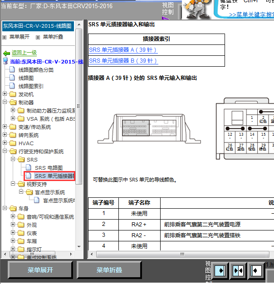Open link SRS 单元插接器 B (39 针)
Screen dimensions: 274x284
pyautogui.click(x=122, y=61)
